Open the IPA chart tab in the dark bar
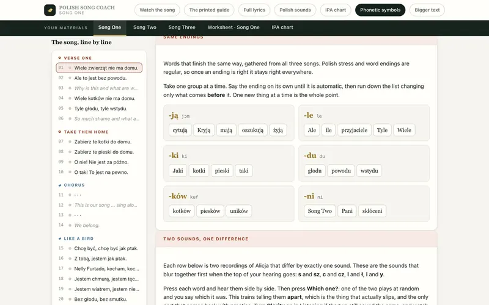The width and height of the screenshot is (489, 305). coord(282,27)
